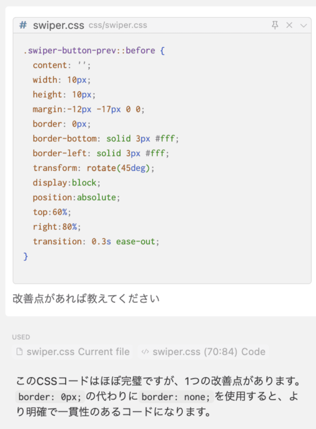Click the right:80% line
Viewport: 316px width, 429px height.
click(x=57, y=227)
